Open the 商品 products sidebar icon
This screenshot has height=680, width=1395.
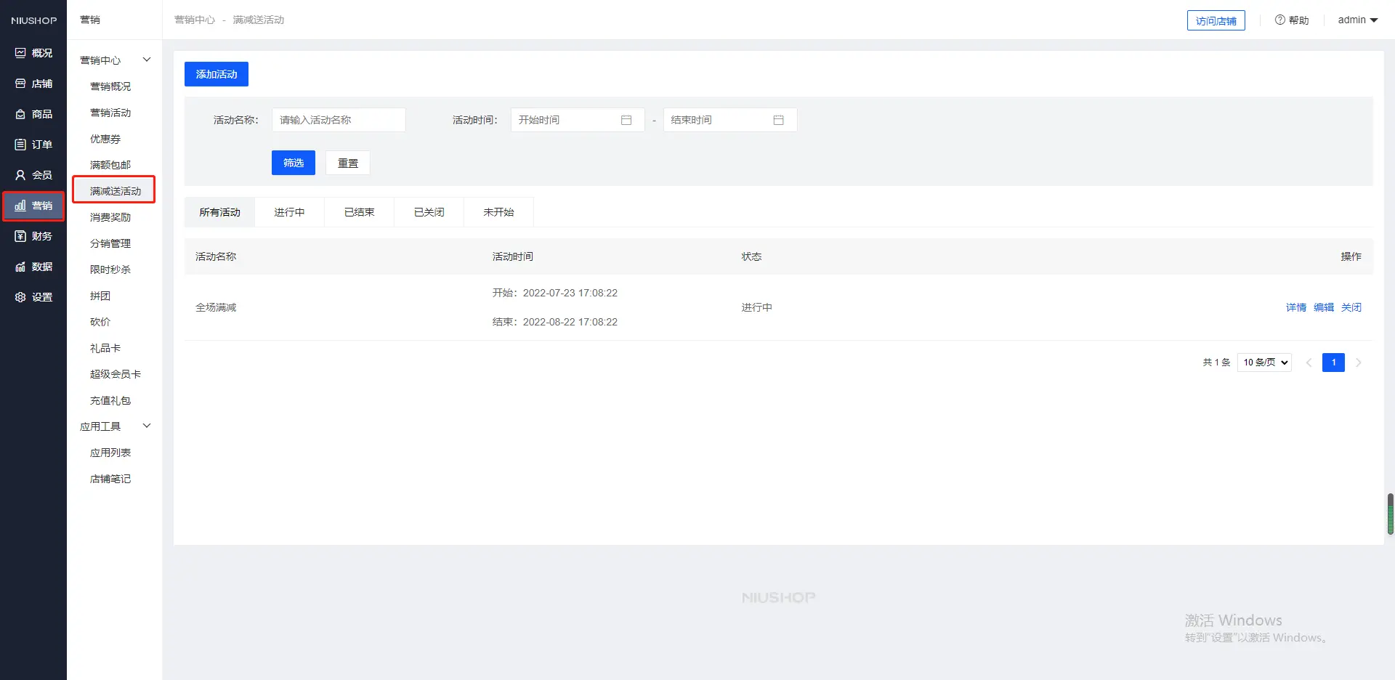click(20, 114)
